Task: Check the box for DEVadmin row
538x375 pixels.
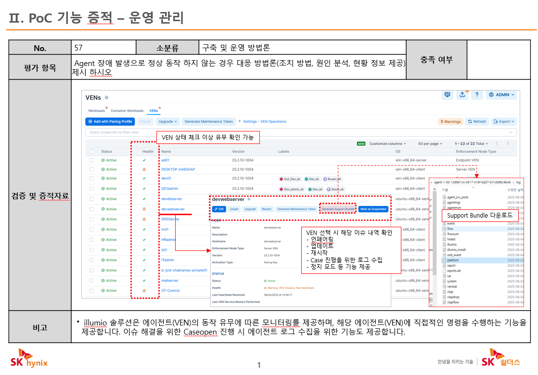Action: 91,189
